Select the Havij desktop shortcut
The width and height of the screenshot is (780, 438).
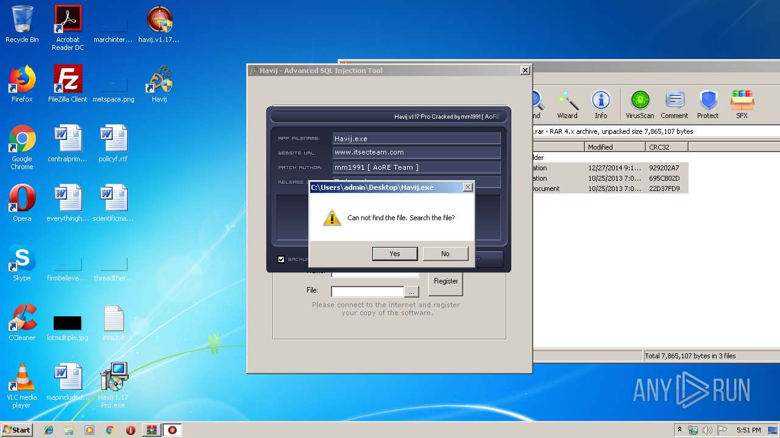(159, 84)
